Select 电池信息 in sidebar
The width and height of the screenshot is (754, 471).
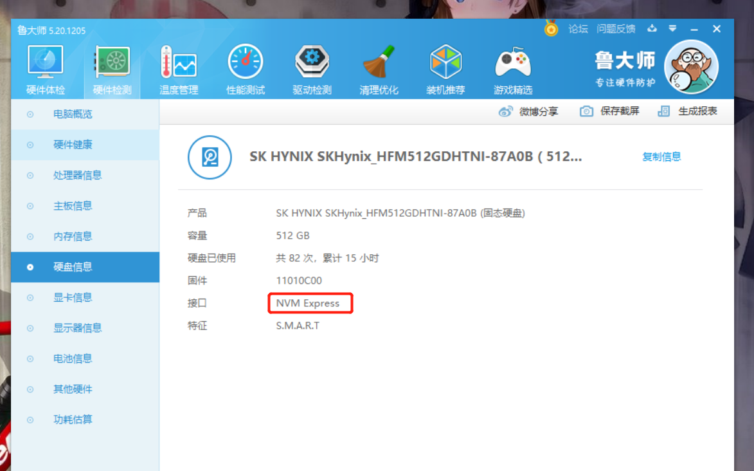pos(85,359)
